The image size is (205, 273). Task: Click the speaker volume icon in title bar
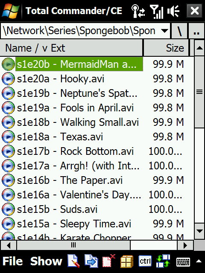[x=173, y=11]
